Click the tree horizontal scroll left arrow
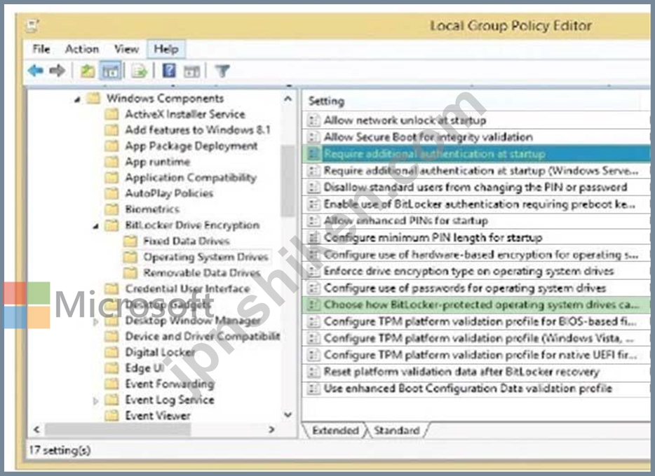This screenshot has height=476, width=655. click(x=36, y=429)
